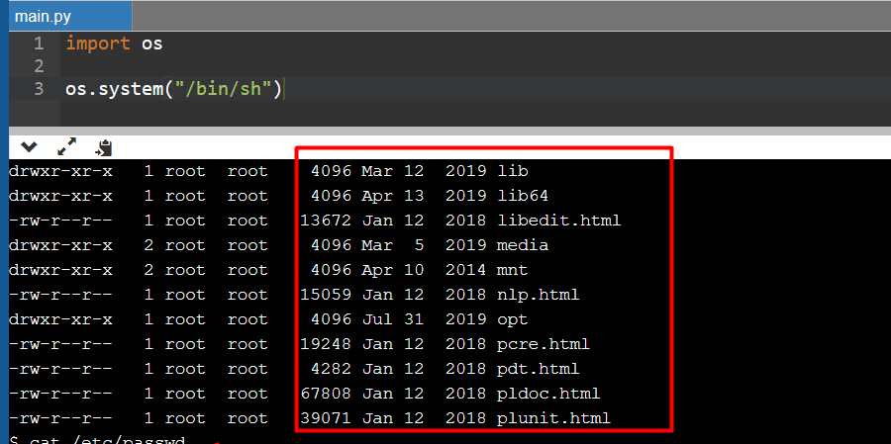This screenshot has height=444, width=891.
Task: Expand the terminal to fullscreen
Action: [66, 146]
